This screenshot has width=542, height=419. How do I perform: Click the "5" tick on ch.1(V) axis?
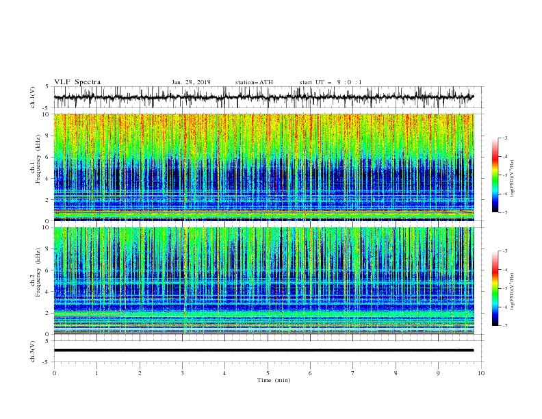(x=48, y=86)
